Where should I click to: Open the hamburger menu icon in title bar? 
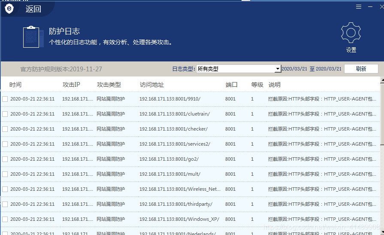pos(359,7)
